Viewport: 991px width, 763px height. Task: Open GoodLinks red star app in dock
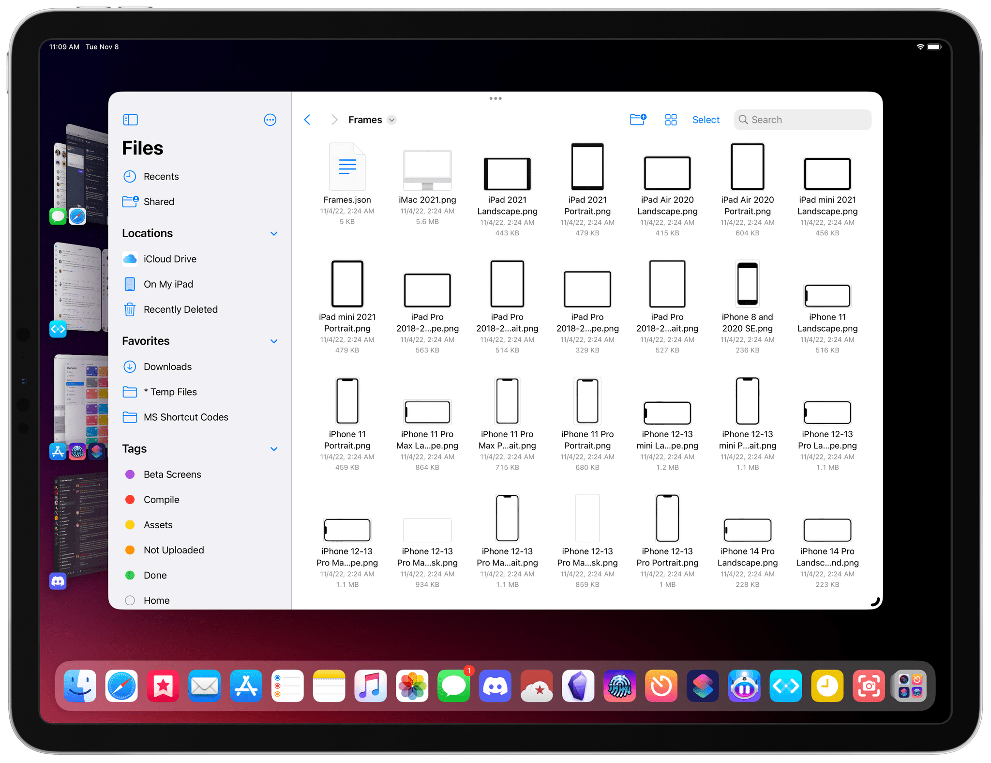163,686
